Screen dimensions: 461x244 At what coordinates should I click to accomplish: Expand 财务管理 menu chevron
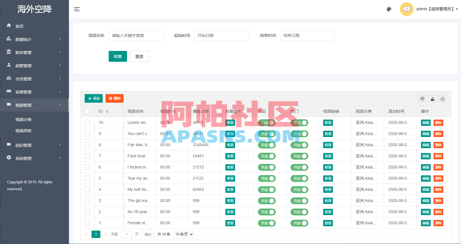pos(60,52)
